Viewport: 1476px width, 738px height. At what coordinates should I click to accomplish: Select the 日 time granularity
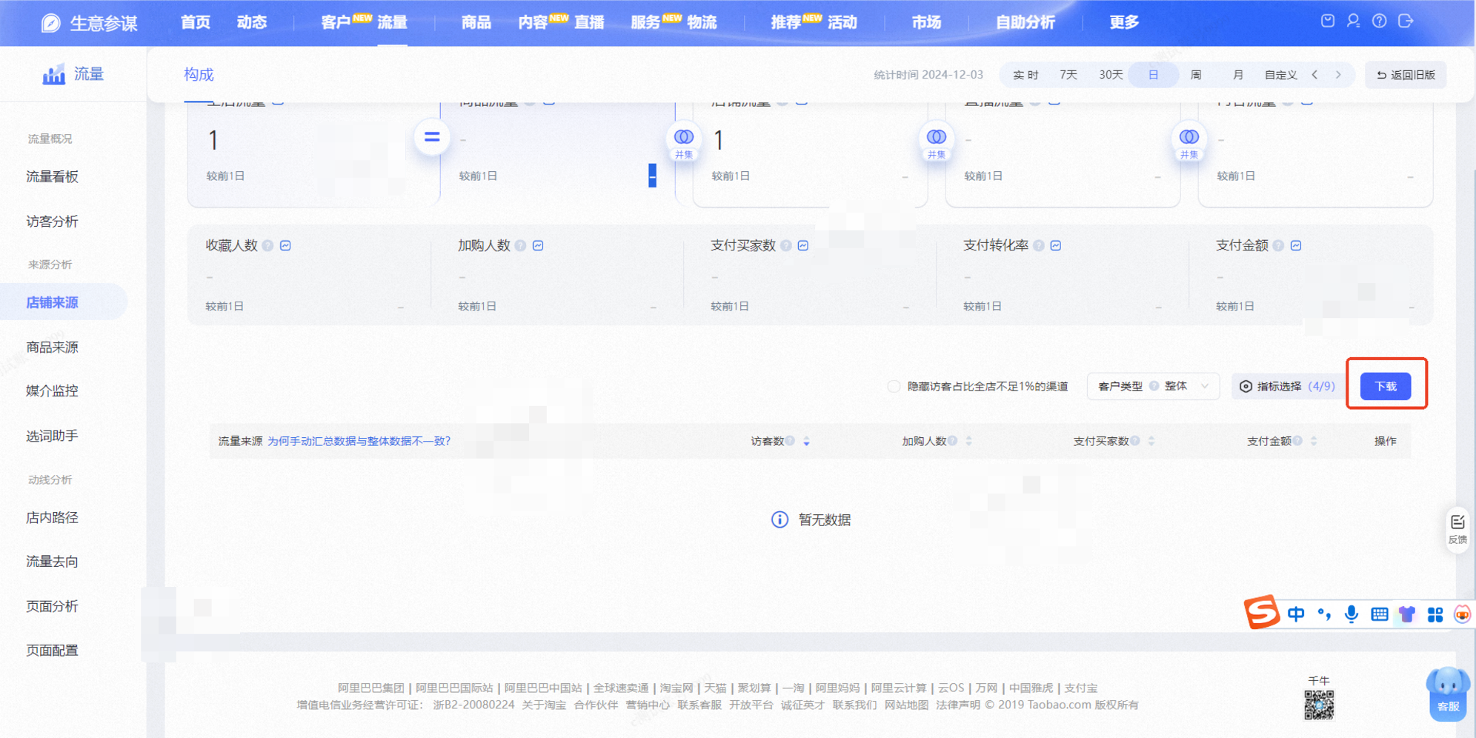(x=1154, y=75)
